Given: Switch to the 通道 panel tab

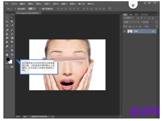Looking at the screenshot, I should point(131,15).
